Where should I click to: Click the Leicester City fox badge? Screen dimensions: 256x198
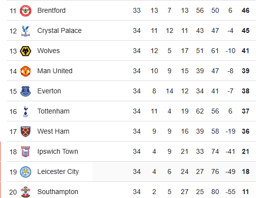point(26,172)
